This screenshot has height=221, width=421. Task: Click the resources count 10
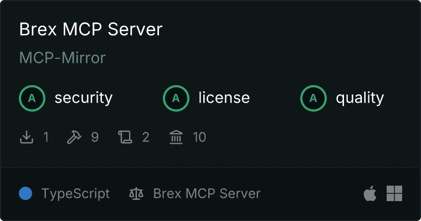(x=199, y=137)
